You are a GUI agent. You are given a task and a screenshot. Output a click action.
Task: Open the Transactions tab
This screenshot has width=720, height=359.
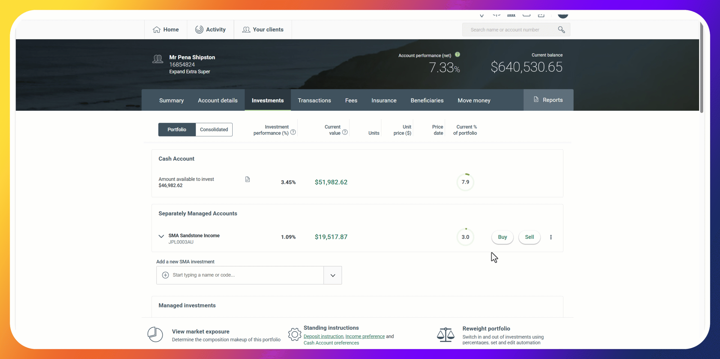point(314,100)
